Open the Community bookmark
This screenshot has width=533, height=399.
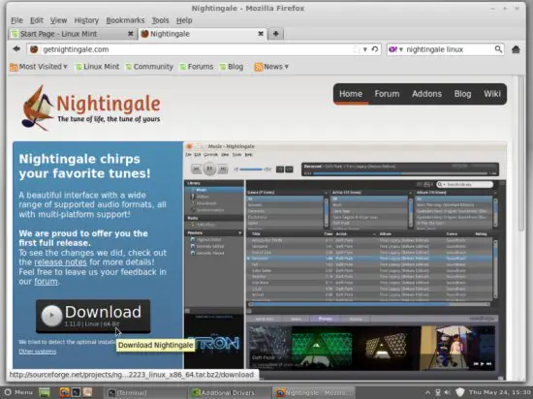click(x=149, y=67)
